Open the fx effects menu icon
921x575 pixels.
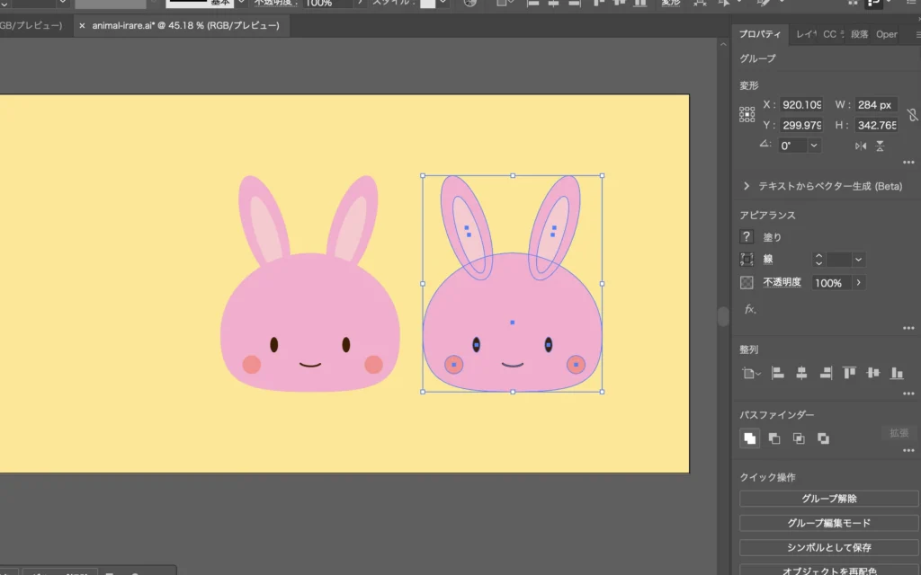[748, 309]
